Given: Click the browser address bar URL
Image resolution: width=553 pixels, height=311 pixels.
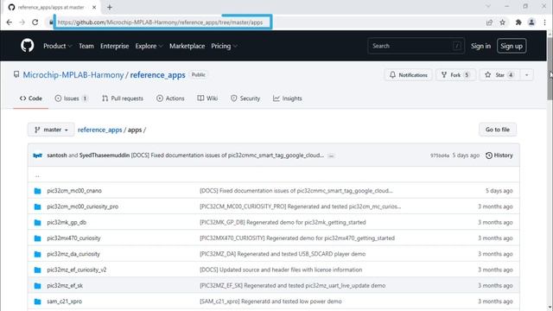Looking at the screenshot, I should coord(160,22).
